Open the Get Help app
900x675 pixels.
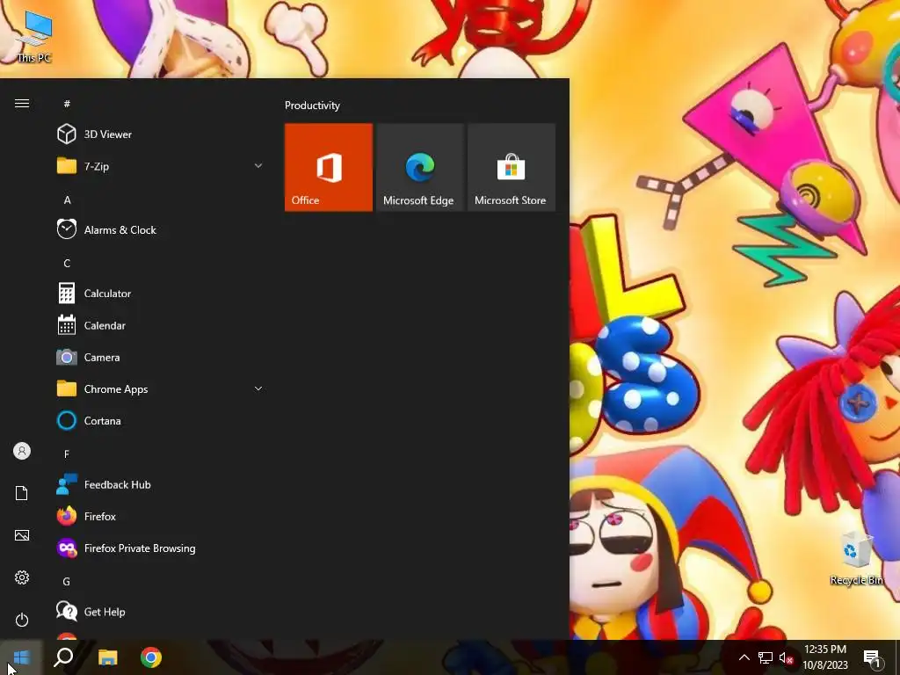(x=160, y=612)
